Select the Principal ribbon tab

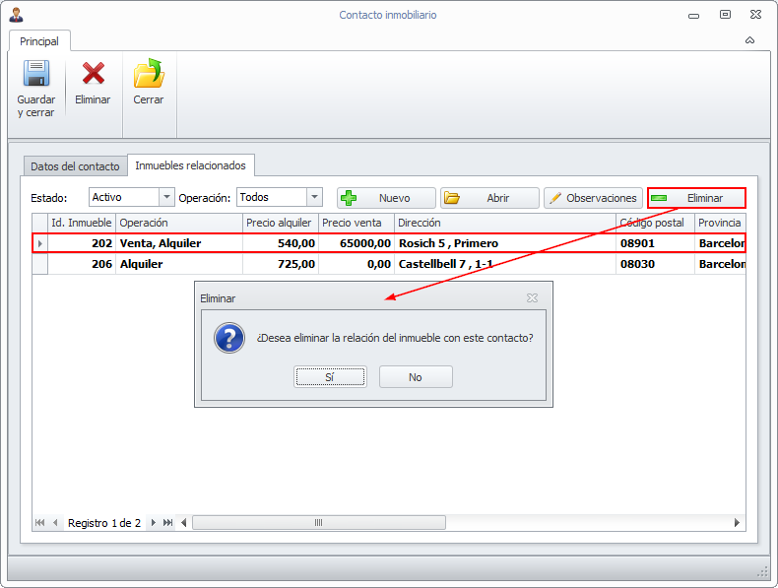pos(39,41)
